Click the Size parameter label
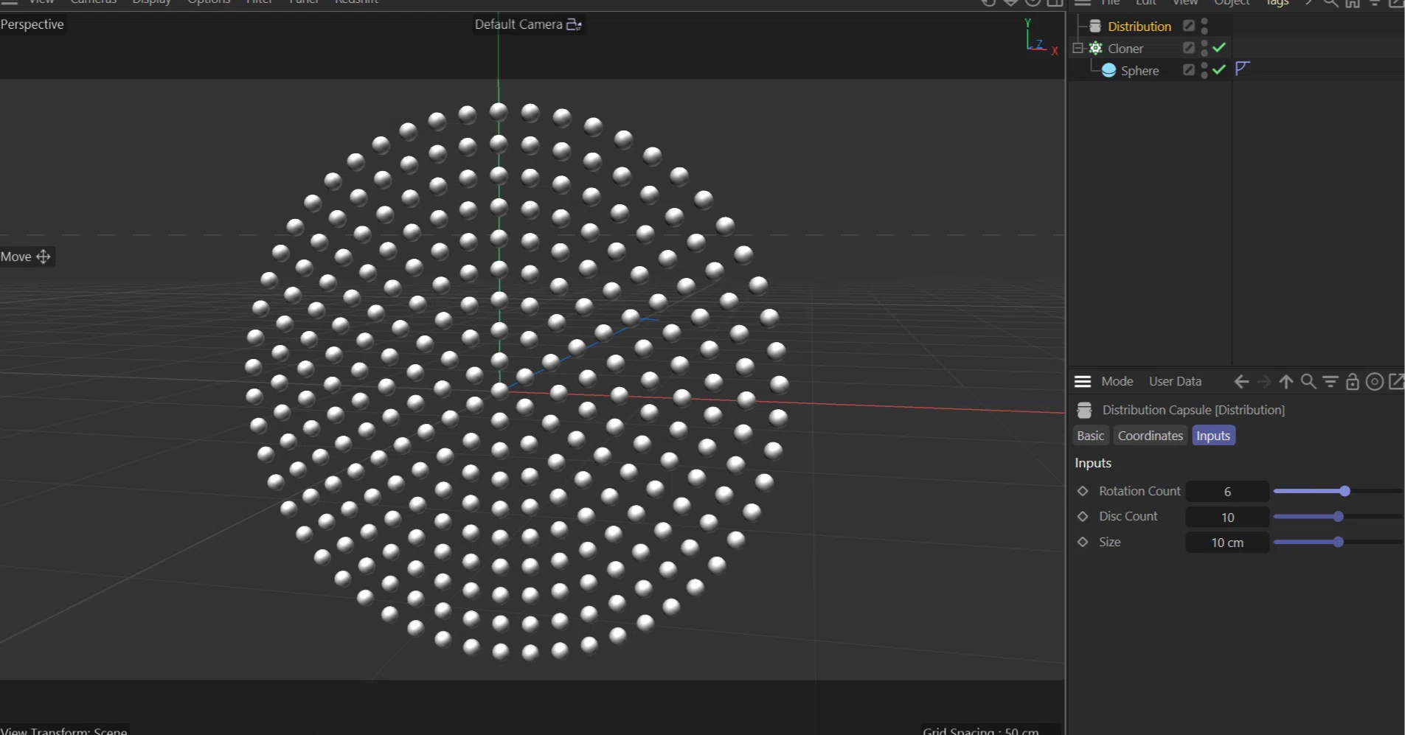This screenshot has width=1405, height=735. 1110,542
